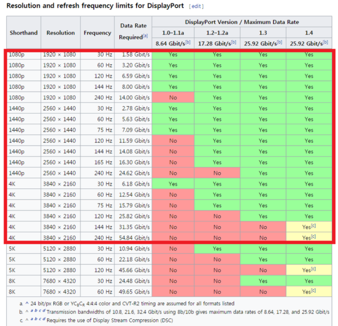Image resolution: width=338 pixels, height=326 pixels.
Task: Select the 49.65 Gbit/s data rate cell
Action: click(133, 292)
